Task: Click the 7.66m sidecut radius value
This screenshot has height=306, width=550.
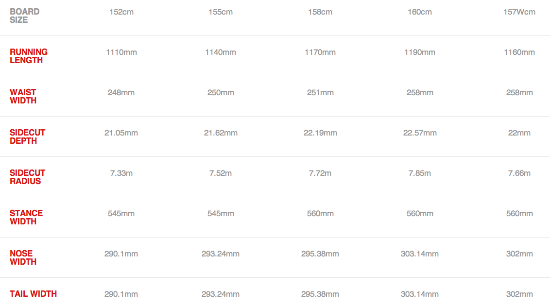Action: (x=519, y=173)
